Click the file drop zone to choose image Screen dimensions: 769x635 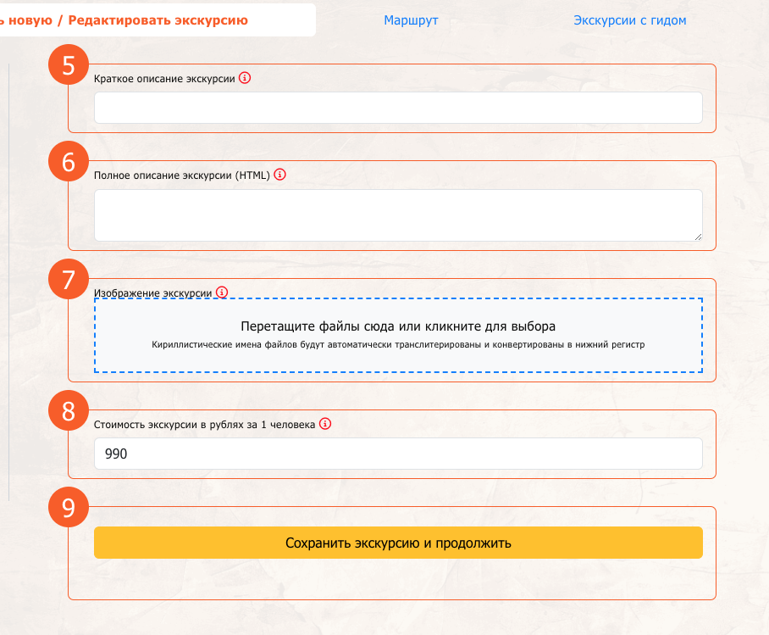[x=398, y=335]
